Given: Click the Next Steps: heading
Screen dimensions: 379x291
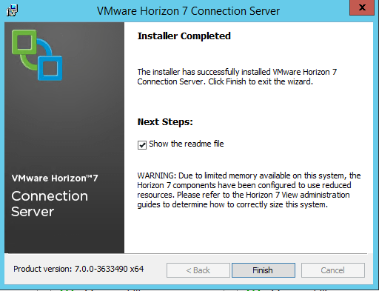Looking at the screenshot, I should (x=165, y=122).
